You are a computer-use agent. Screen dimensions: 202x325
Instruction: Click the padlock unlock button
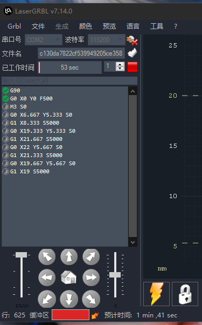(x=185, y=294)
